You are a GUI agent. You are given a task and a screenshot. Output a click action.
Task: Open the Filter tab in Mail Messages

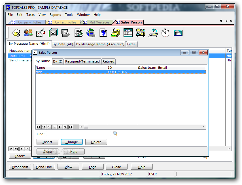pos(131,44)
